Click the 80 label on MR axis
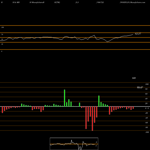 coord(146,89)
